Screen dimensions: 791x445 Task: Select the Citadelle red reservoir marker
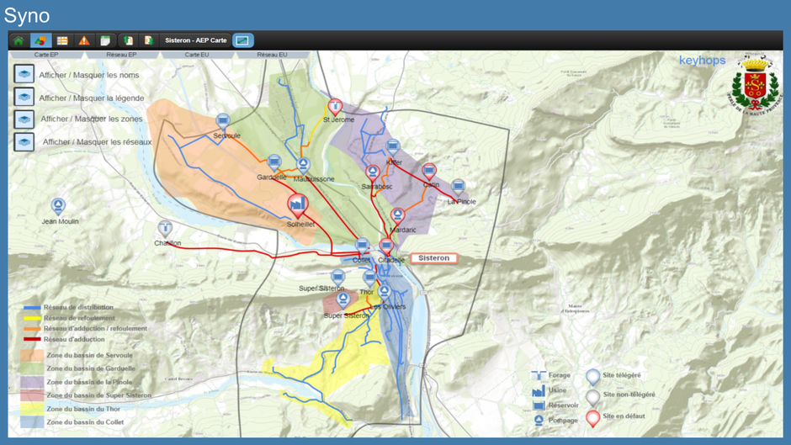point(386,246)
